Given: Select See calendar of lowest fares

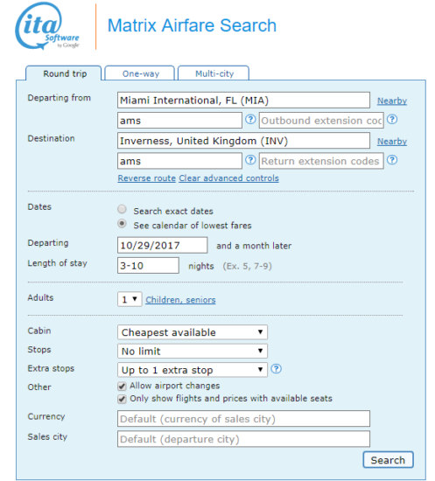Looking at the screenshot, I should click(122, 224).
